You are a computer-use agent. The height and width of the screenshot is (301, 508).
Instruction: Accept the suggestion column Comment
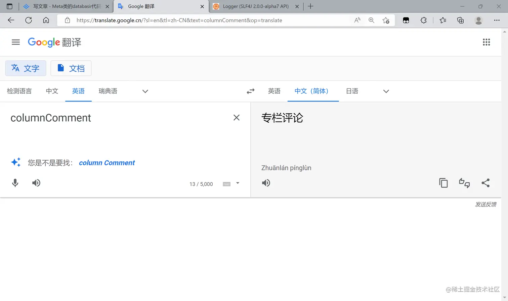click(107, 163)
